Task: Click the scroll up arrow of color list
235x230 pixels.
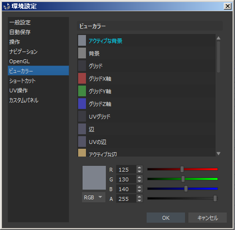Action: point(218,38)
